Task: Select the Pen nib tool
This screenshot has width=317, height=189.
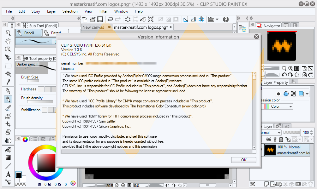Action: point(8,91)
